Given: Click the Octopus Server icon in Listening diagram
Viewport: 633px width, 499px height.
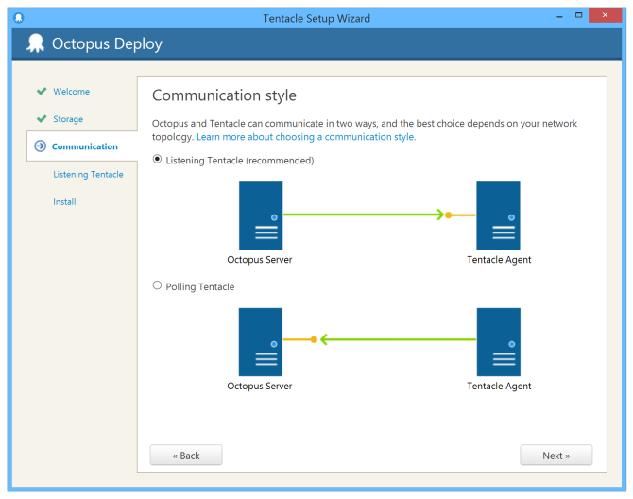Looking at the screenshot, I should pos(260,215).
